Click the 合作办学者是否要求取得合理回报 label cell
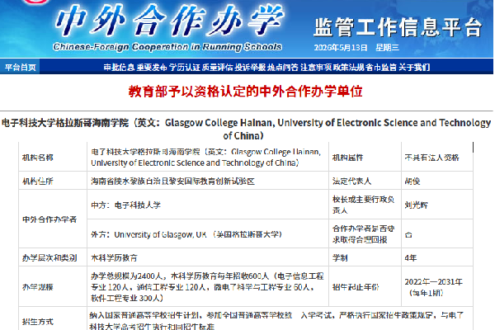Image resolution: width=495 pixels, height=330 pixels. [363, 234]
